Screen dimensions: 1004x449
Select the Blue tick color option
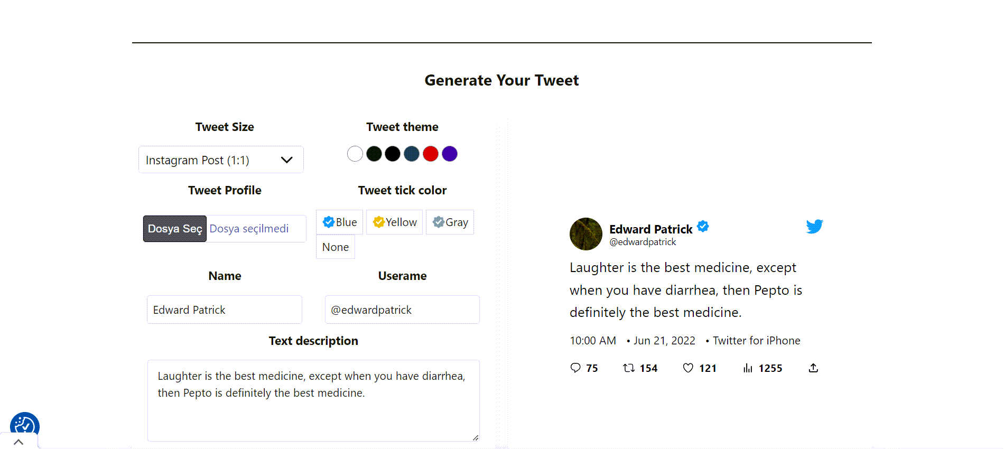point(339,222)
